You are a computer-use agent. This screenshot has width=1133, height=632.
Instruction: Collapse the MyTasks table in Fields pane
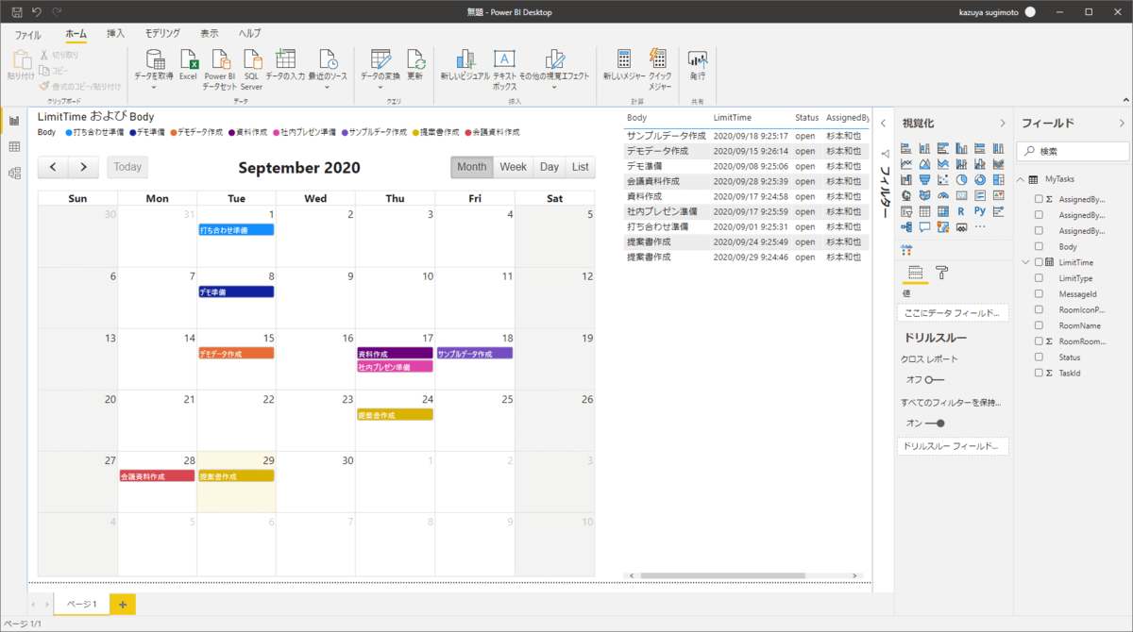(x=1020, y=180)
